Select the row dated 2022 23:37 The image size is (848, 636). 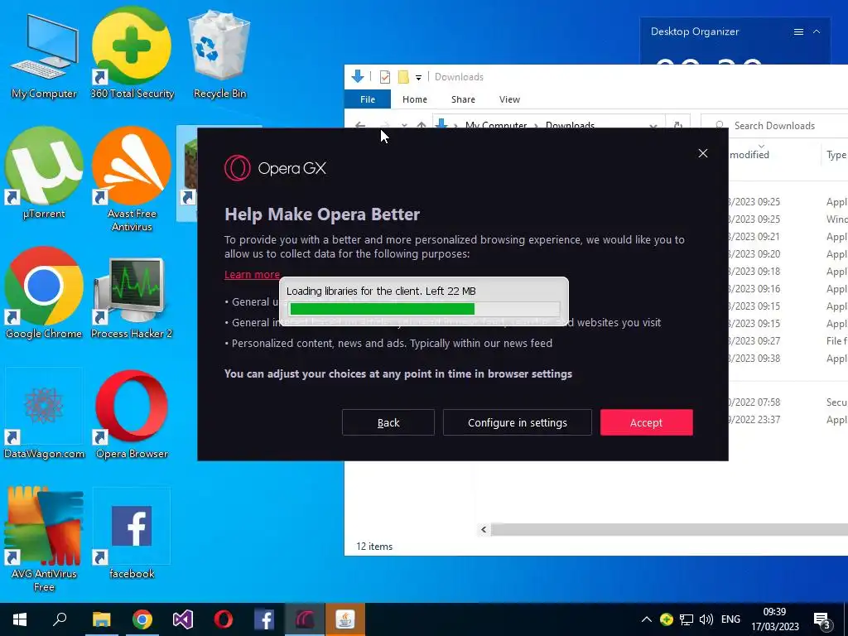pyautogui.click(x=788, y=420)
